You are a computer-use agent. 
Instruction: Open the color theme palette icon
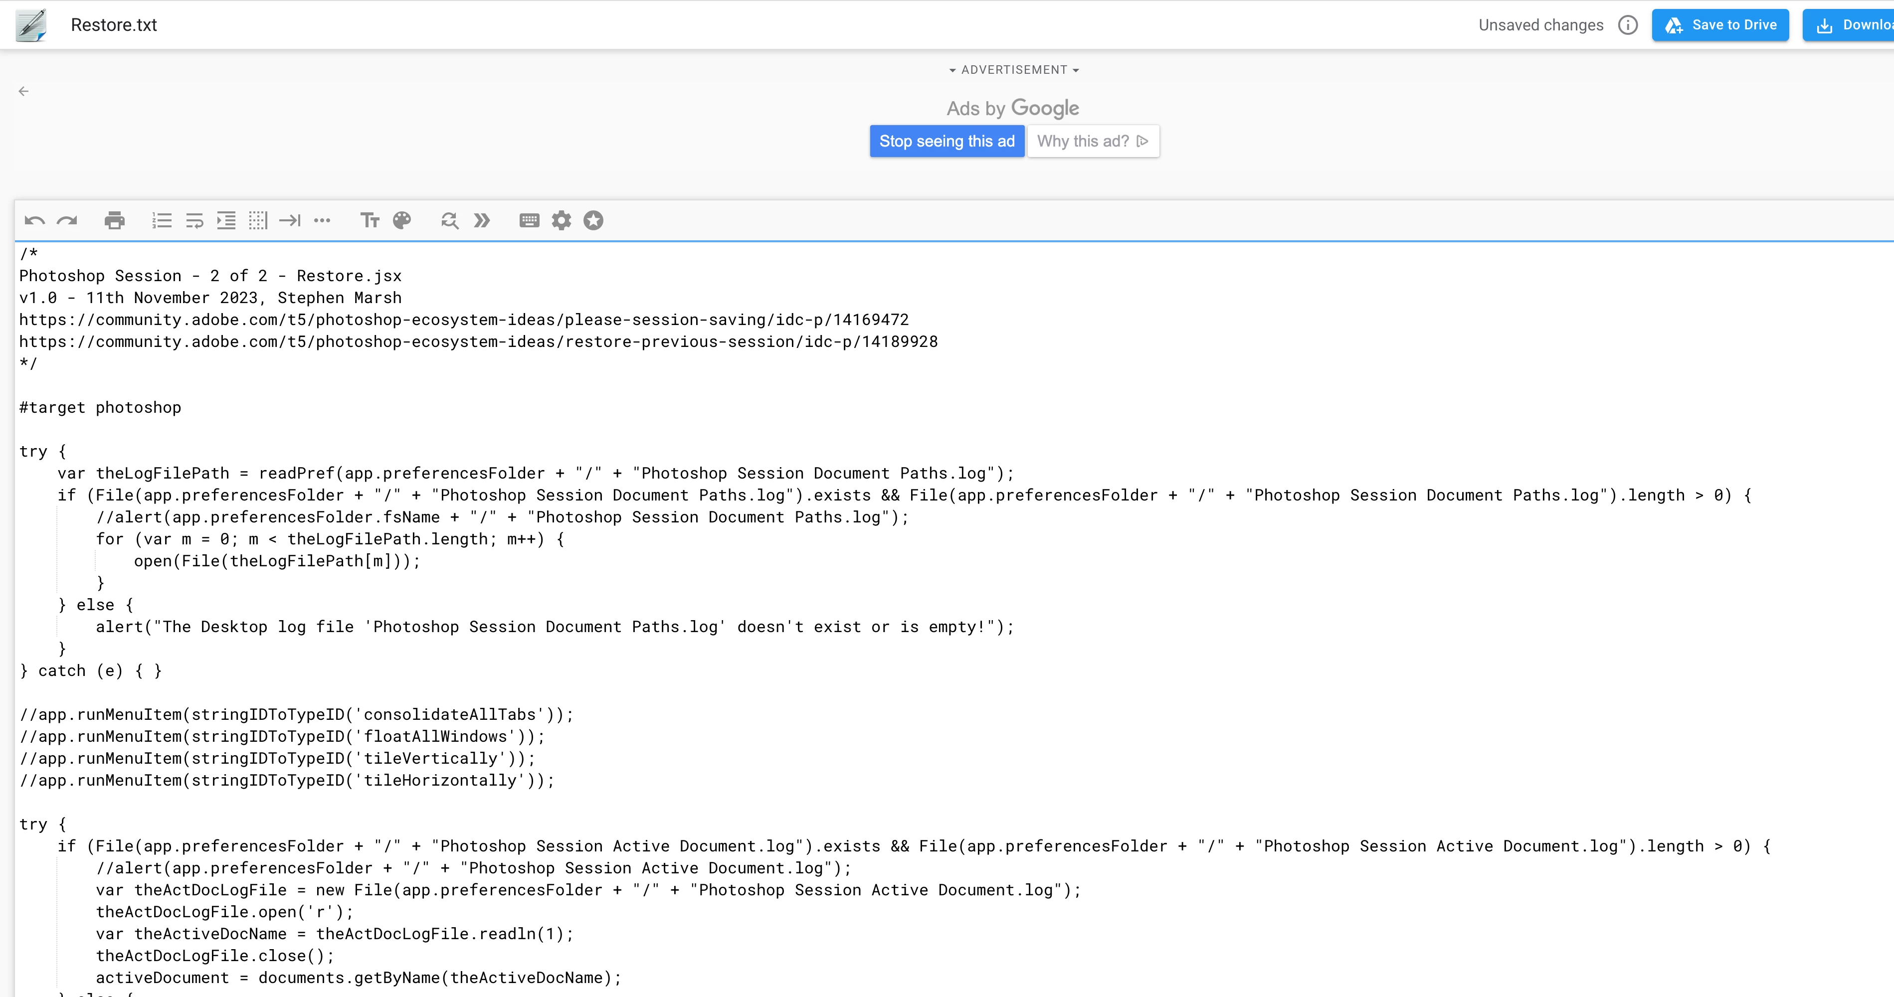(402, 220)
